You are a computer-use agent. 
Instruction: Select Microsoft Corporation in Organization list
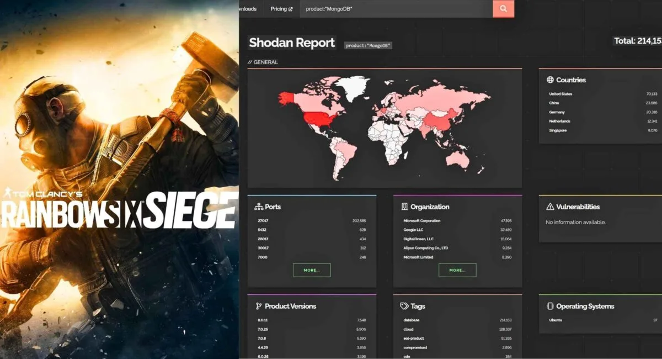tap(457, 221)
